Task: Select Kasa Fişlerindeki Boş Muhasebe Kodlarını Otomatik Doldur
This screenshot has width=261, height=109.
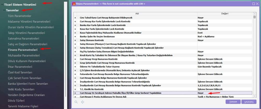Action: point(163,33)
